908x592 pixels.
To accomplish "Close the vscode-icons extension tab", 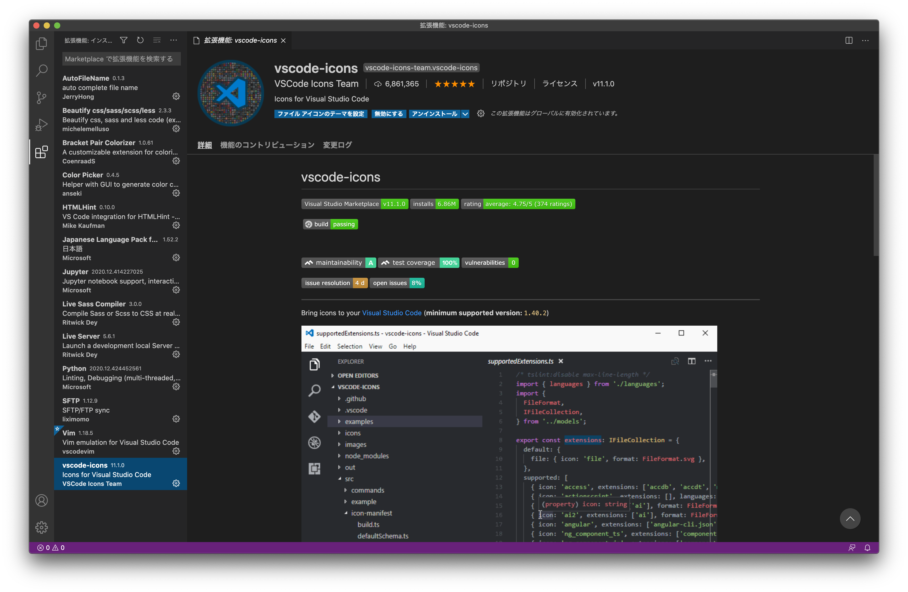I will click(x=283, y=41).
